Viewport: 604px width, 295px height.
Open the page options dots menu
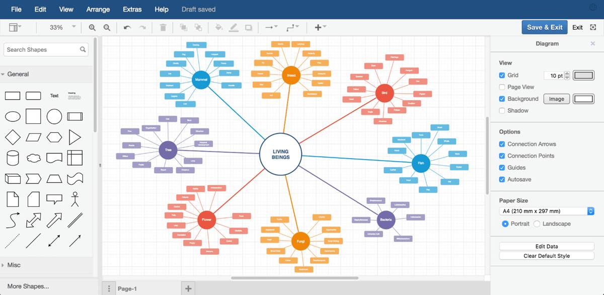109,288
